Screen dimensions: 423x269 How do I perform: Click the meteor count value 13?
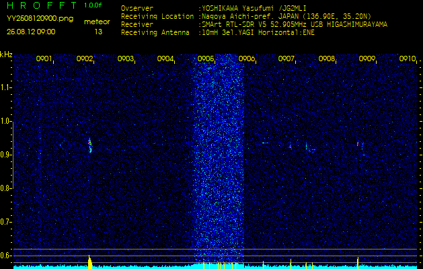[x=98, y=32]
